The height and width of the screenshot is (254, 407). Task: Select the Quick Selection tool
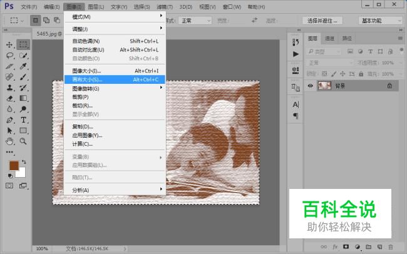click(23, 56)
